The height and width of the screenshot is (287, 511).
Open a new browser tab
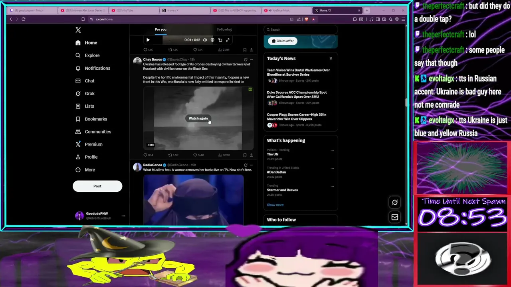click(367, 10)
